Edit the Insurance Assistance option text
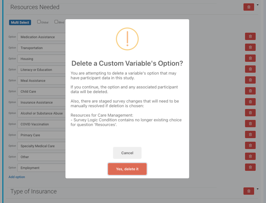The image size is (266, 203). pos(41,103)
